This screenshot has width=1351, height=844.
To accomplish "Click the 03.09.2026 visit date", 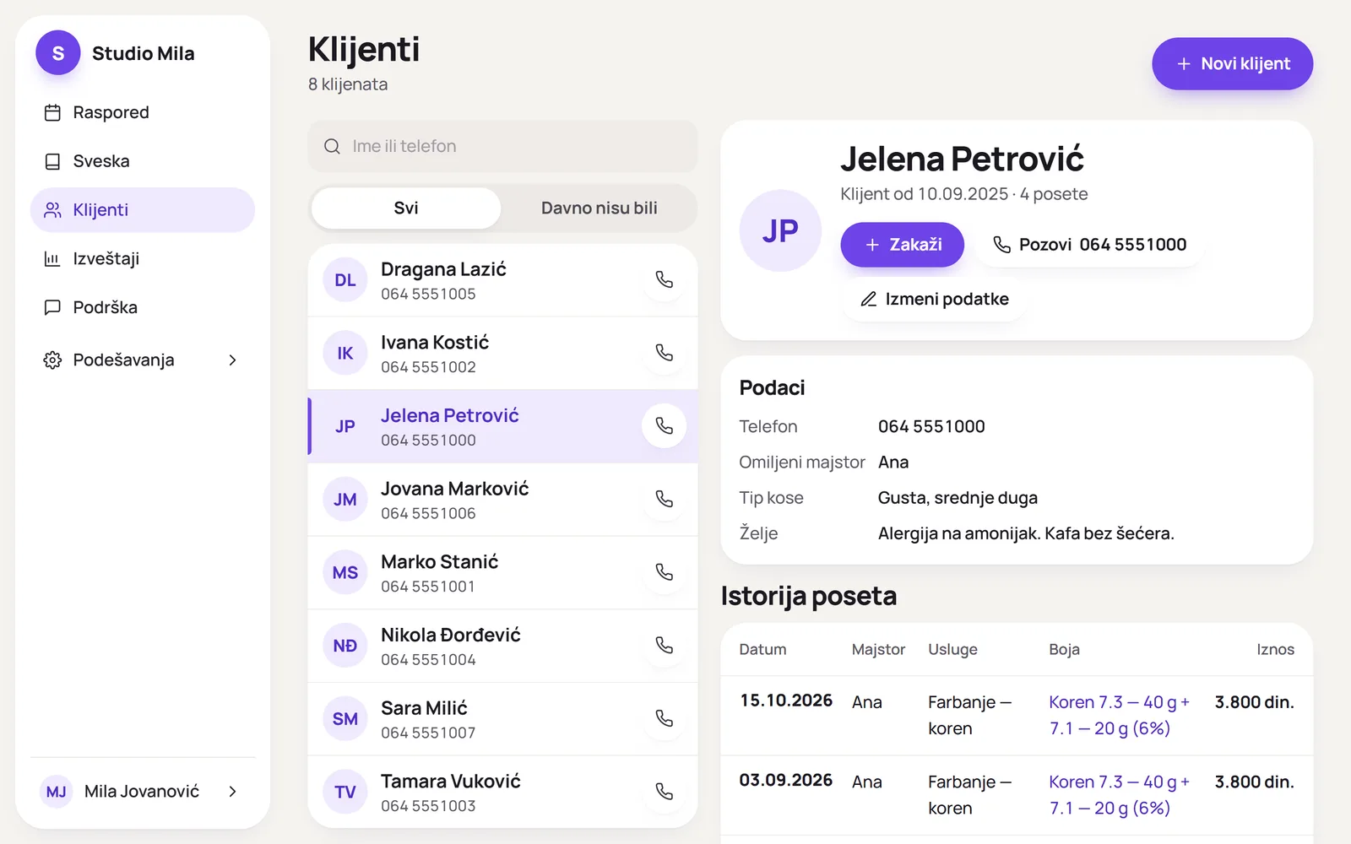I will pyautogui.click(x=786, y=781).
